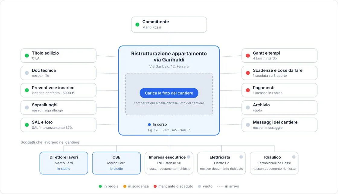338x194 pixels.
Task: Open the Elettricista card for Elettro Po
Action: [222, 163]
